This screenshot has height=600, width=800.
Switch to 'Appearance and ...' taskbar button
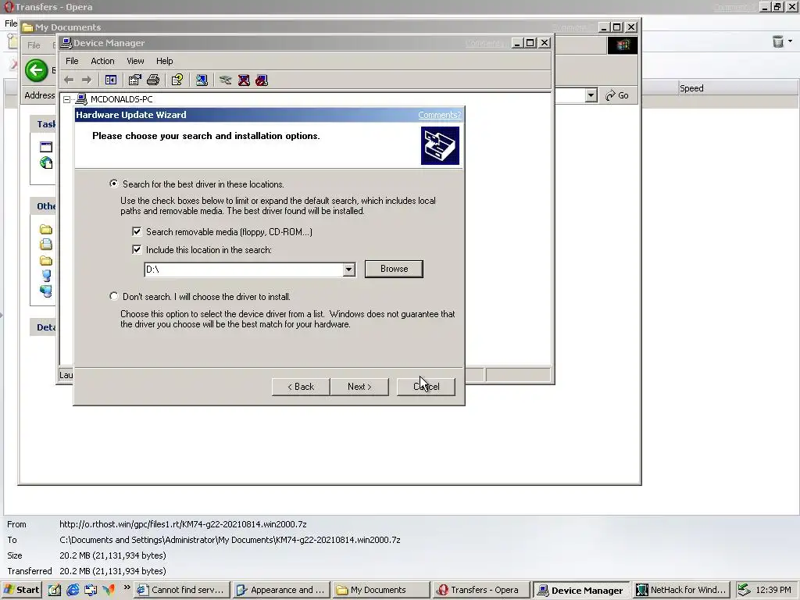[281, 590]
